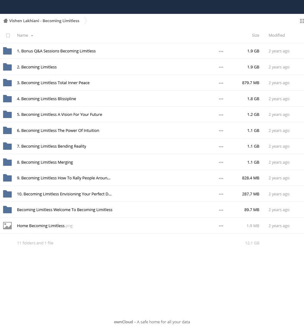The image size is (304, 331).
Task: Open more actions for 6. The Power Of Intuition
Action: point(221,131)
